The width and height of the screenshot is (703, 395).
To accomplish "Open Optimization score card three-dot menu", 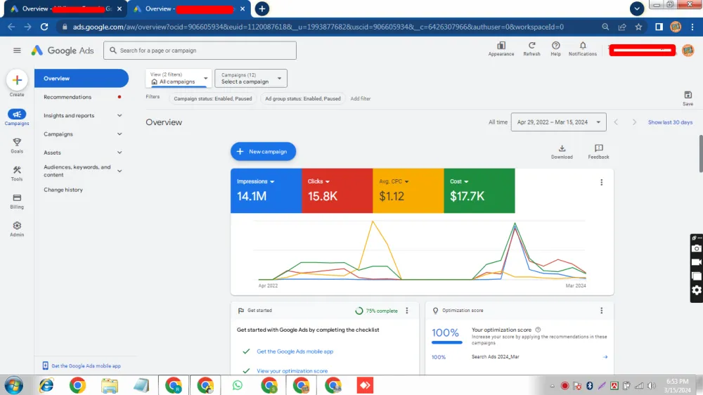I will click(x=601, y=310).
